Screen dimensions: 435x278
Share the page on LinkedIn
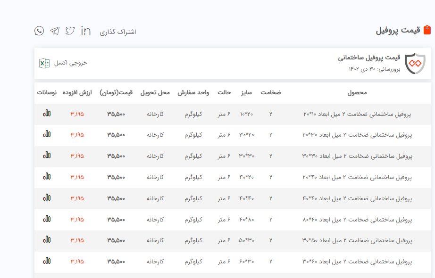86,31
